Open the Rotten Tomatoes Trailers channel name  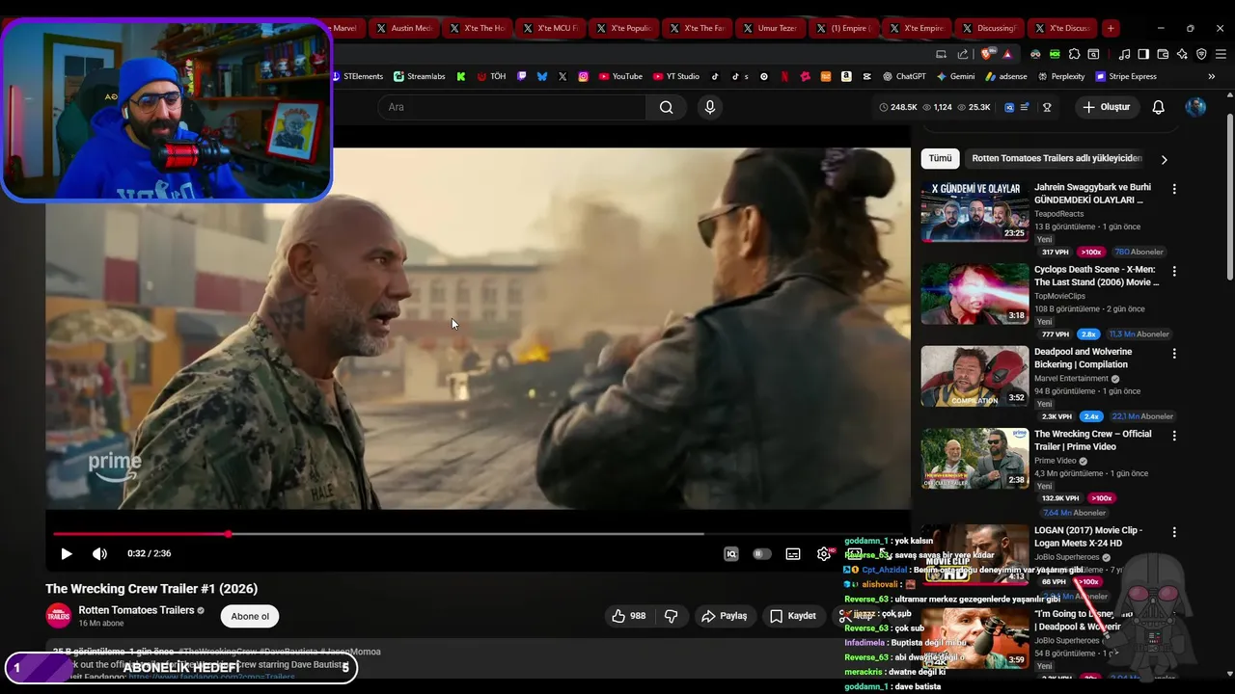pos(136,610)
